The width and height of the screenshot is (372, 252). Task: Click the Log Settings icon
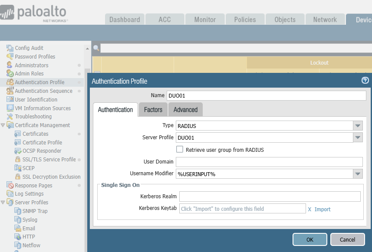[x=10, y=194]
